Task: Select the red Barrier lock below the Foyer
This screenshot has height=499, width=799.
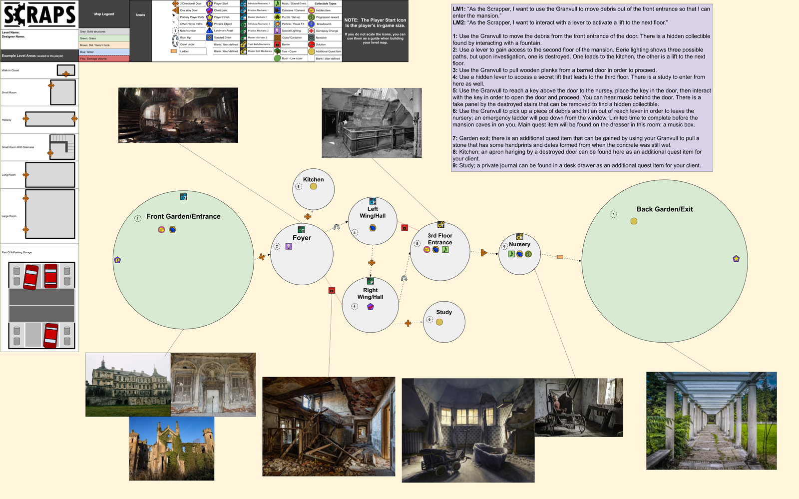Action: click(x=332, y=290)
